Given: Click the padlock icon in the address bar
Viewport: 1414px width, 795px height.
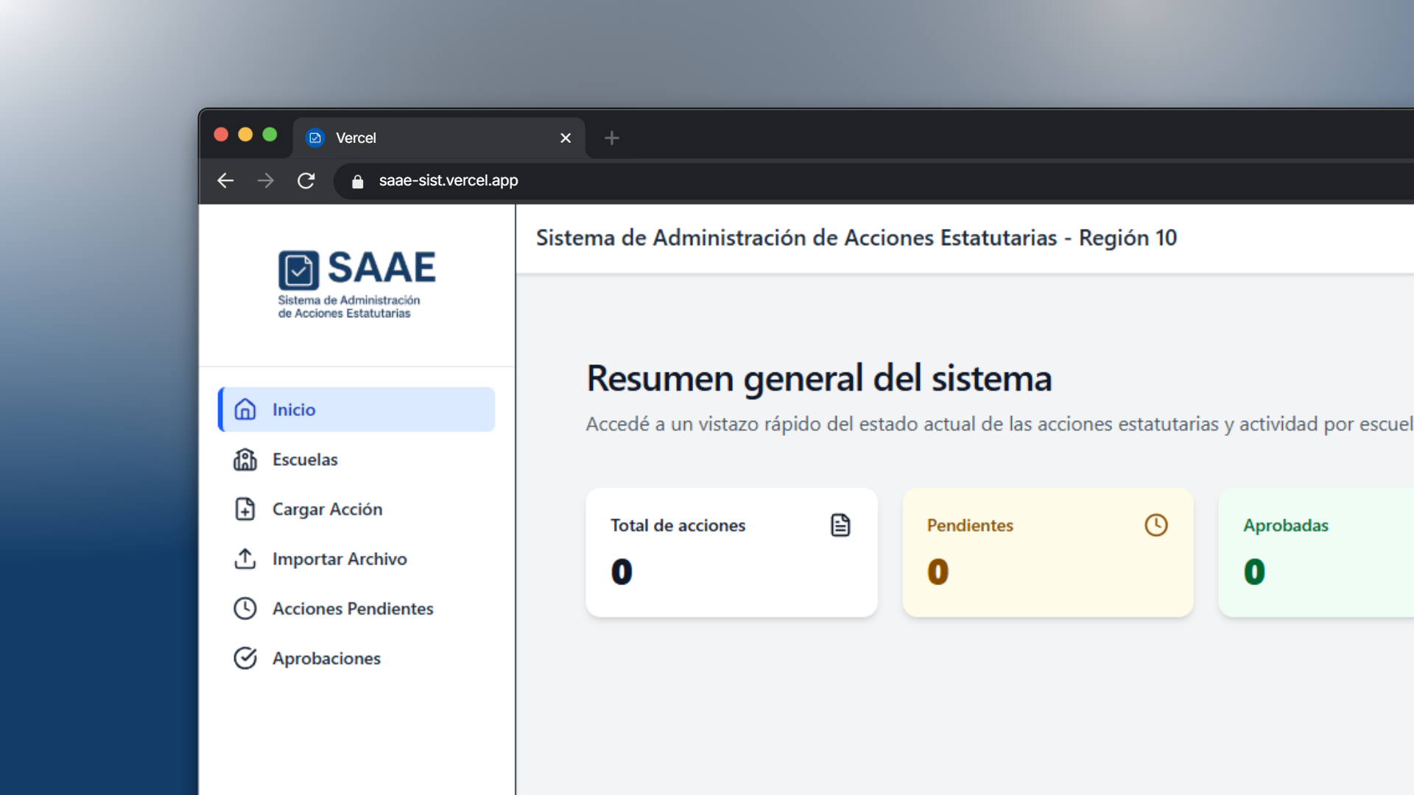Looking at the screenshot, I should pyautogui.click(x=358, y=180).
